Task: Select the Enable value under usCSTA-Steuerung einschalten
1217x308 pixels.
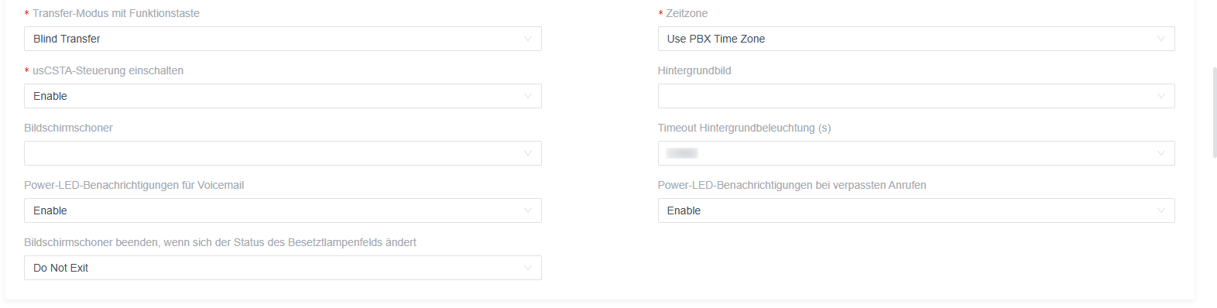Action: (283, 96)
